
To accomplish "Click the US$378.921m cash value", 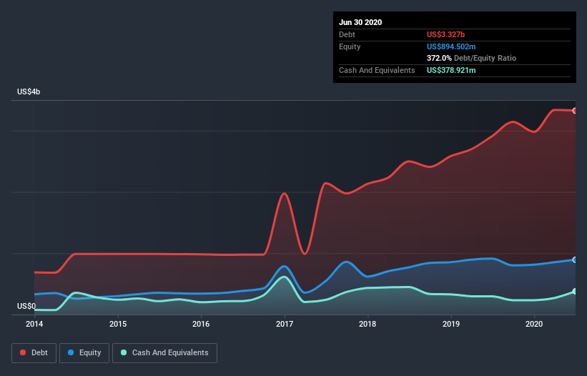I will (451, 70).
